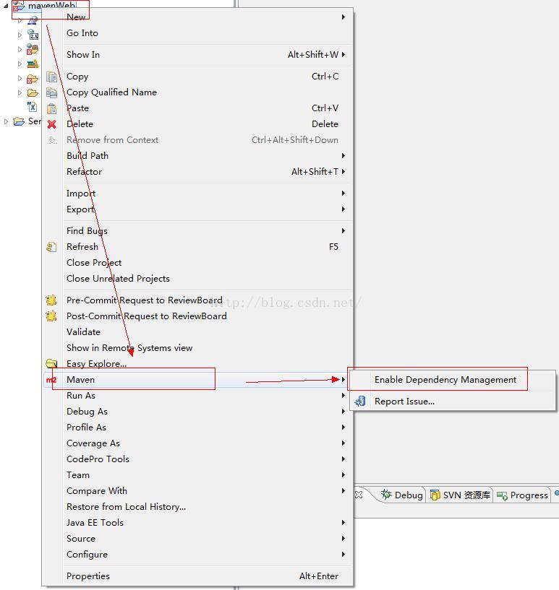Expand the Build Path submenu arrow

[343, 156]
